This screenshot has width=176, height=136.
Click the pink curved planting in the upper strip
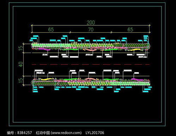tap(91, 50)
